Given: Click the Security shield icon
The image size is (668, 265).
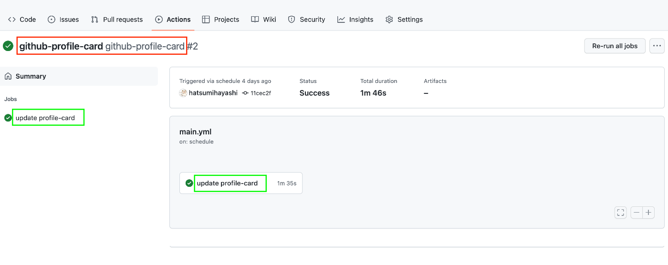Looking at the screenshot, I should coord(292,20).
